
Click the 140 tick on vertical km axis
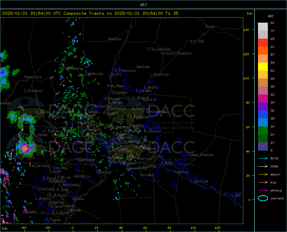[246, 30]
